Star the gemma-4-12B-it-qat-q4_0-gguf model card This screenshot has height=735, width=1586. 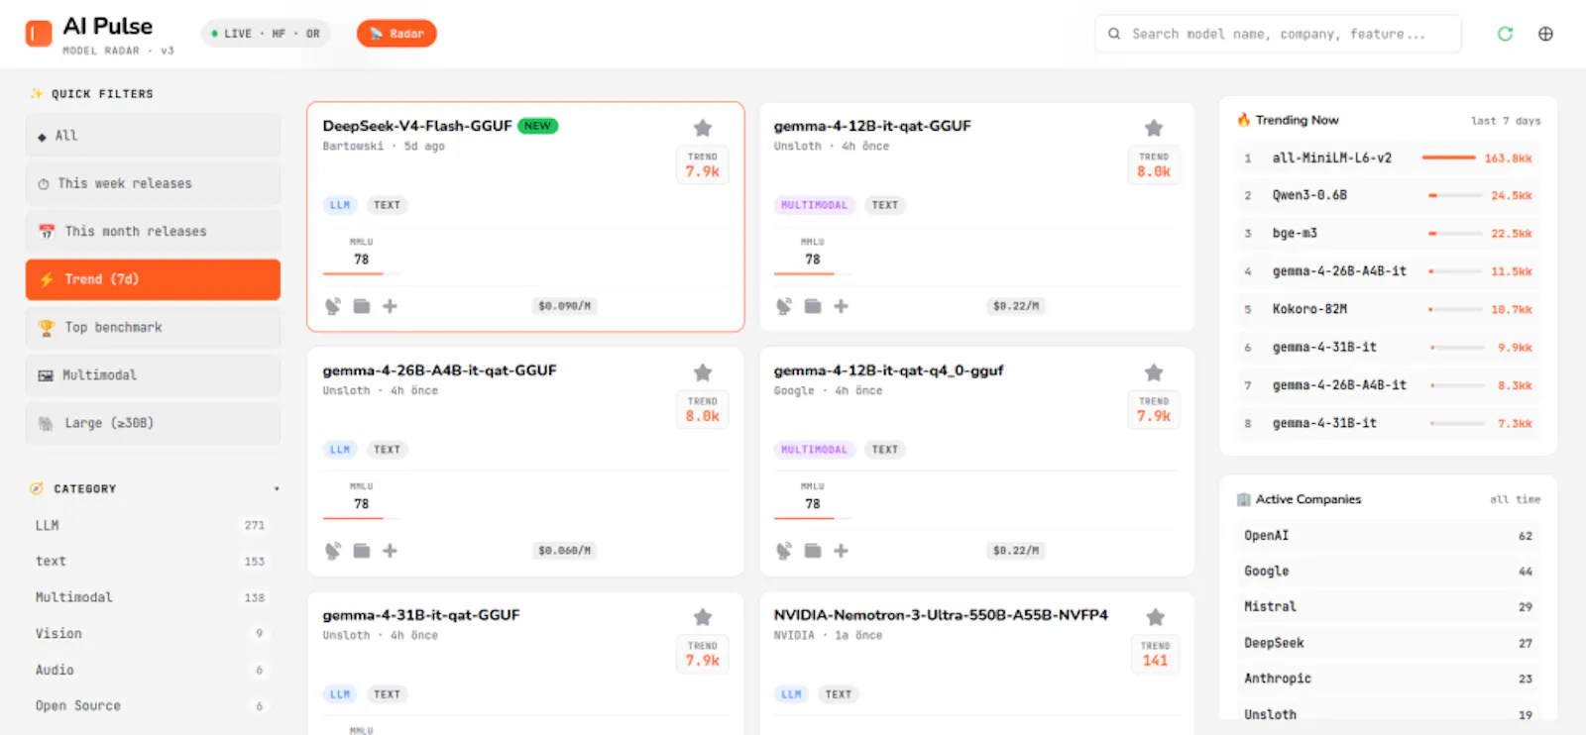tap(1154, 372)
